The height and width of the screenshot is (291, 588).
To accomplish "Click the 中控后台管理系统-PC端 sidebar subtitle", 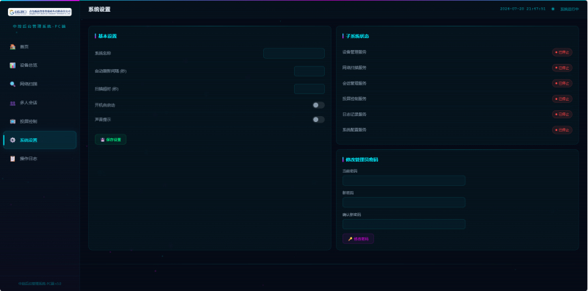I will 40,26.
